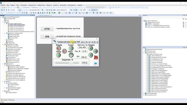The image size is (187, 105).
Task: Open the Компоненты menu
Action: [x=32, y=5]
